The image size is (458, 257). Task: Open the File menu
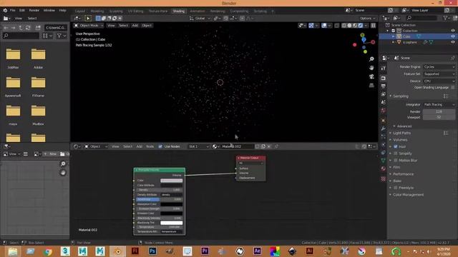(x=13, y=11)
